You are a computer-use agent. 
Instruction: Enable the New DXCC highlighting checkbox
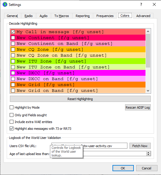[13, 73]
